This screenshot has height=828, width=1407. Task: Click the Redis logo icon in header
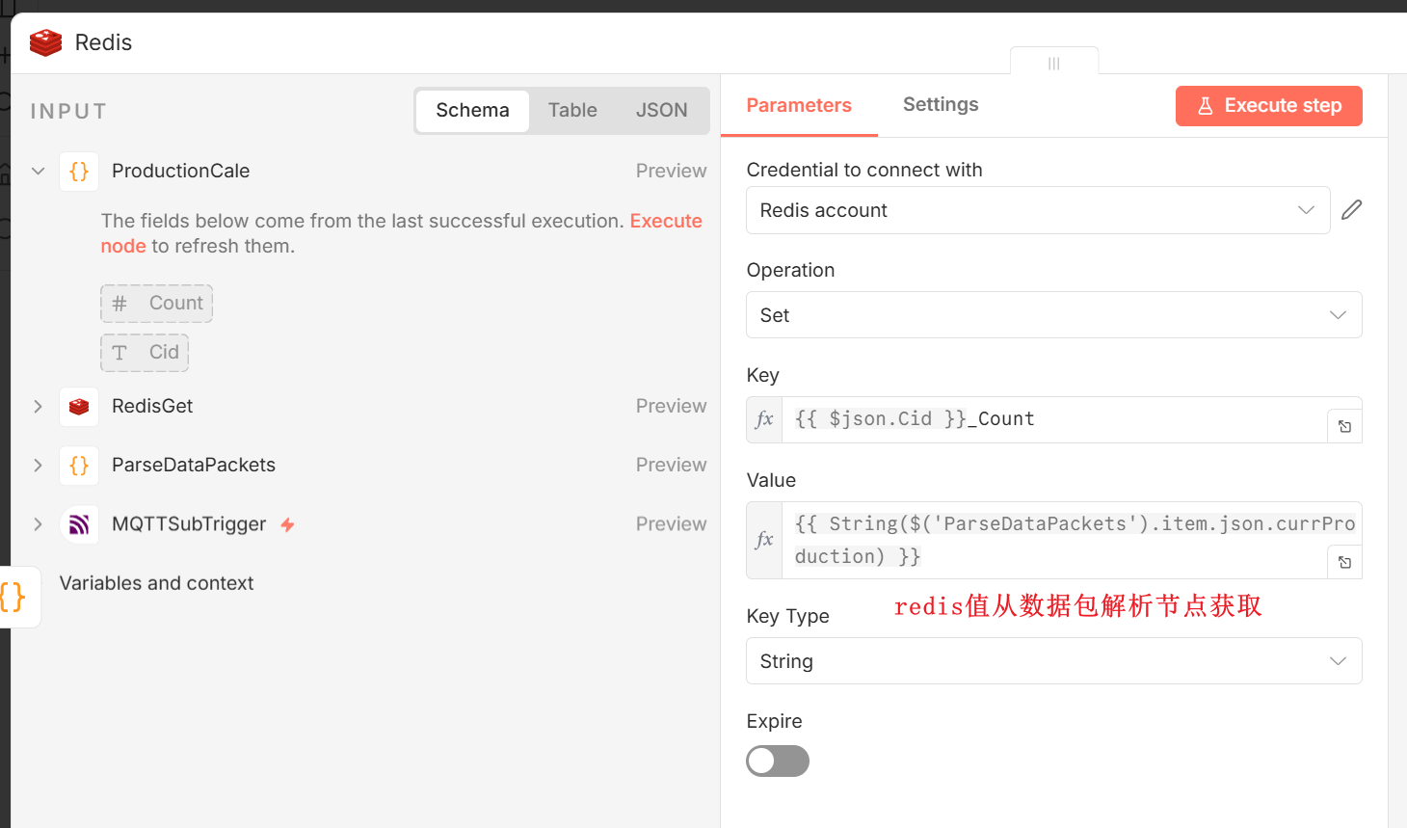[45, 42]
